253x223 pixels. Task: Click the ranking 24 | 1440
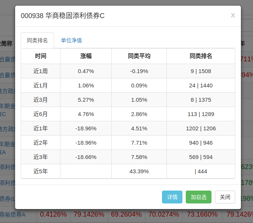click(201, 86)
